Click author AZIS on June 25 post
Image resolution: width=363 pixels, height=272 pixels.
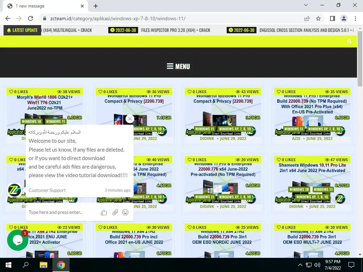point(296,138)
